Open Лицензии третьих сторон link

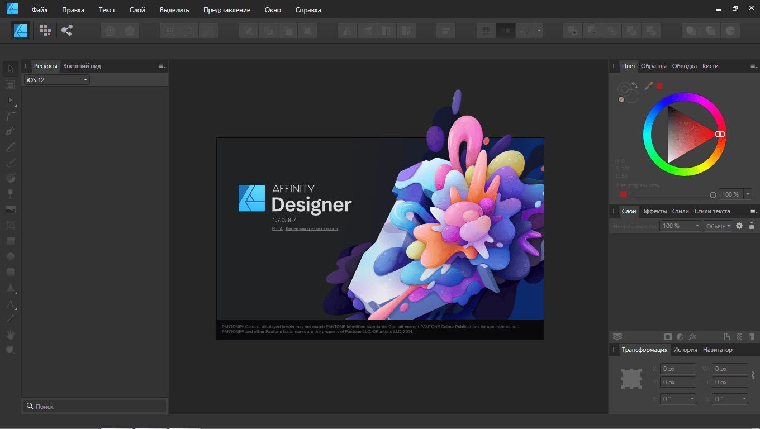(x=311, y=228)
